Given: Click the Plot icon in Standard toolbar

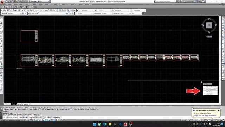Looking at the screenshot, I should click(11, 10).
